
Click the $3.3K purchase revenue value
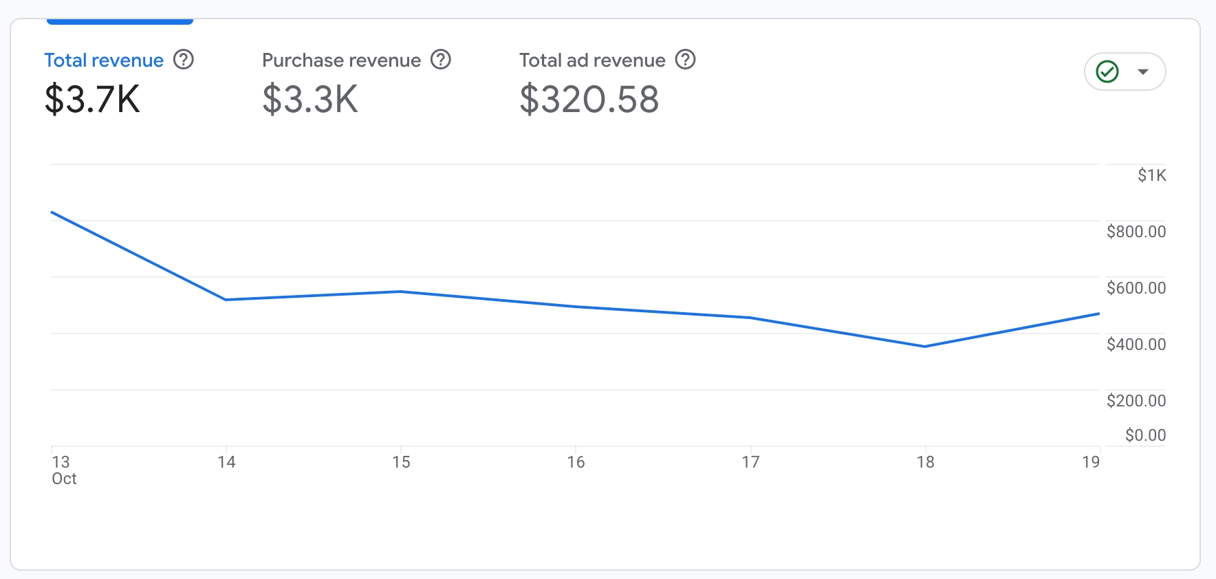pos(310,99)
